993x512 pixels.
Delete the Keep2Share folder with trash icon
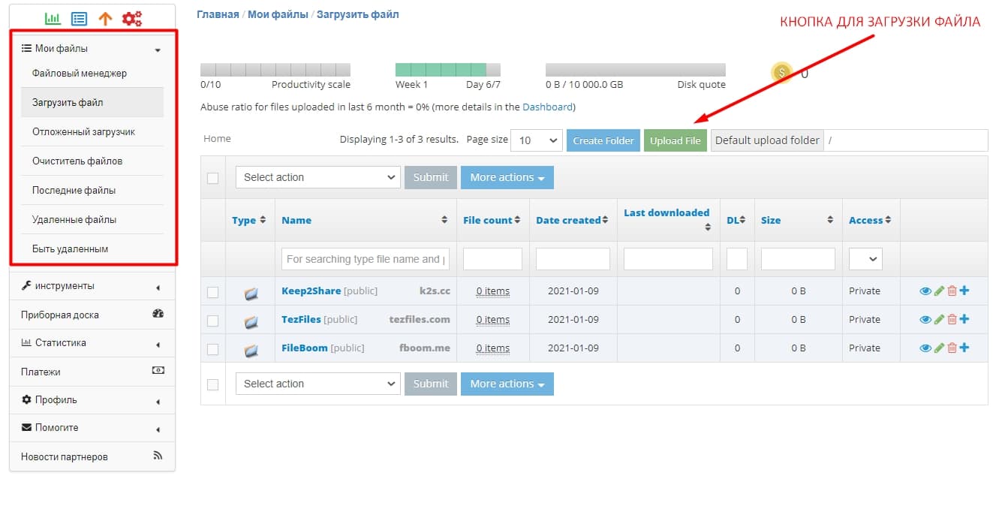[952, 291]
